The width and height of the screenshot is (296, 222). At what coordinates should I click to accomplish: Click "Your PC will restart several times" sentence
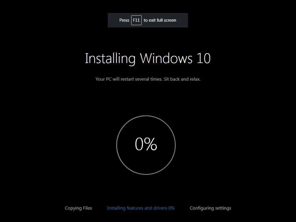(x=129, y=79)
